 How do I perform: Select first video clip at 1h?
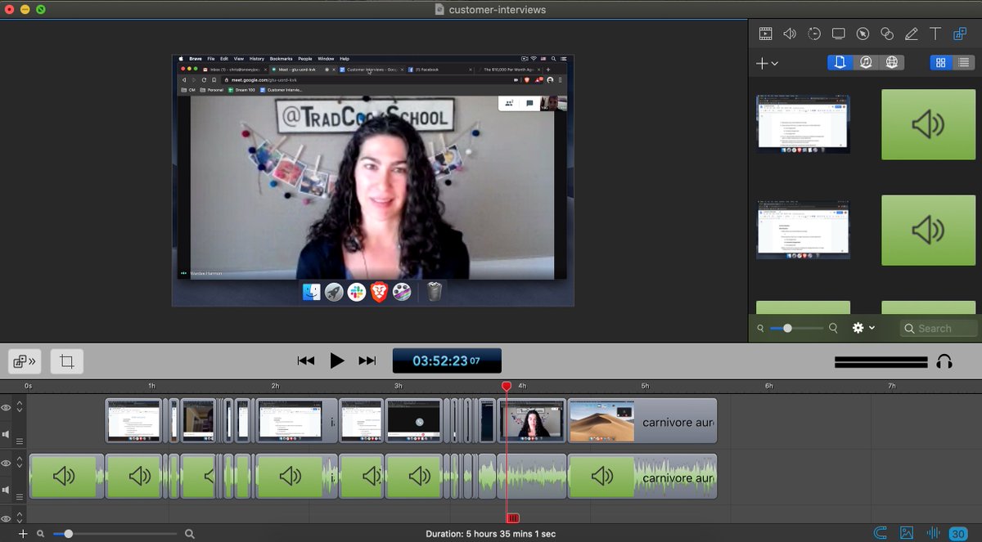point(134,421)
